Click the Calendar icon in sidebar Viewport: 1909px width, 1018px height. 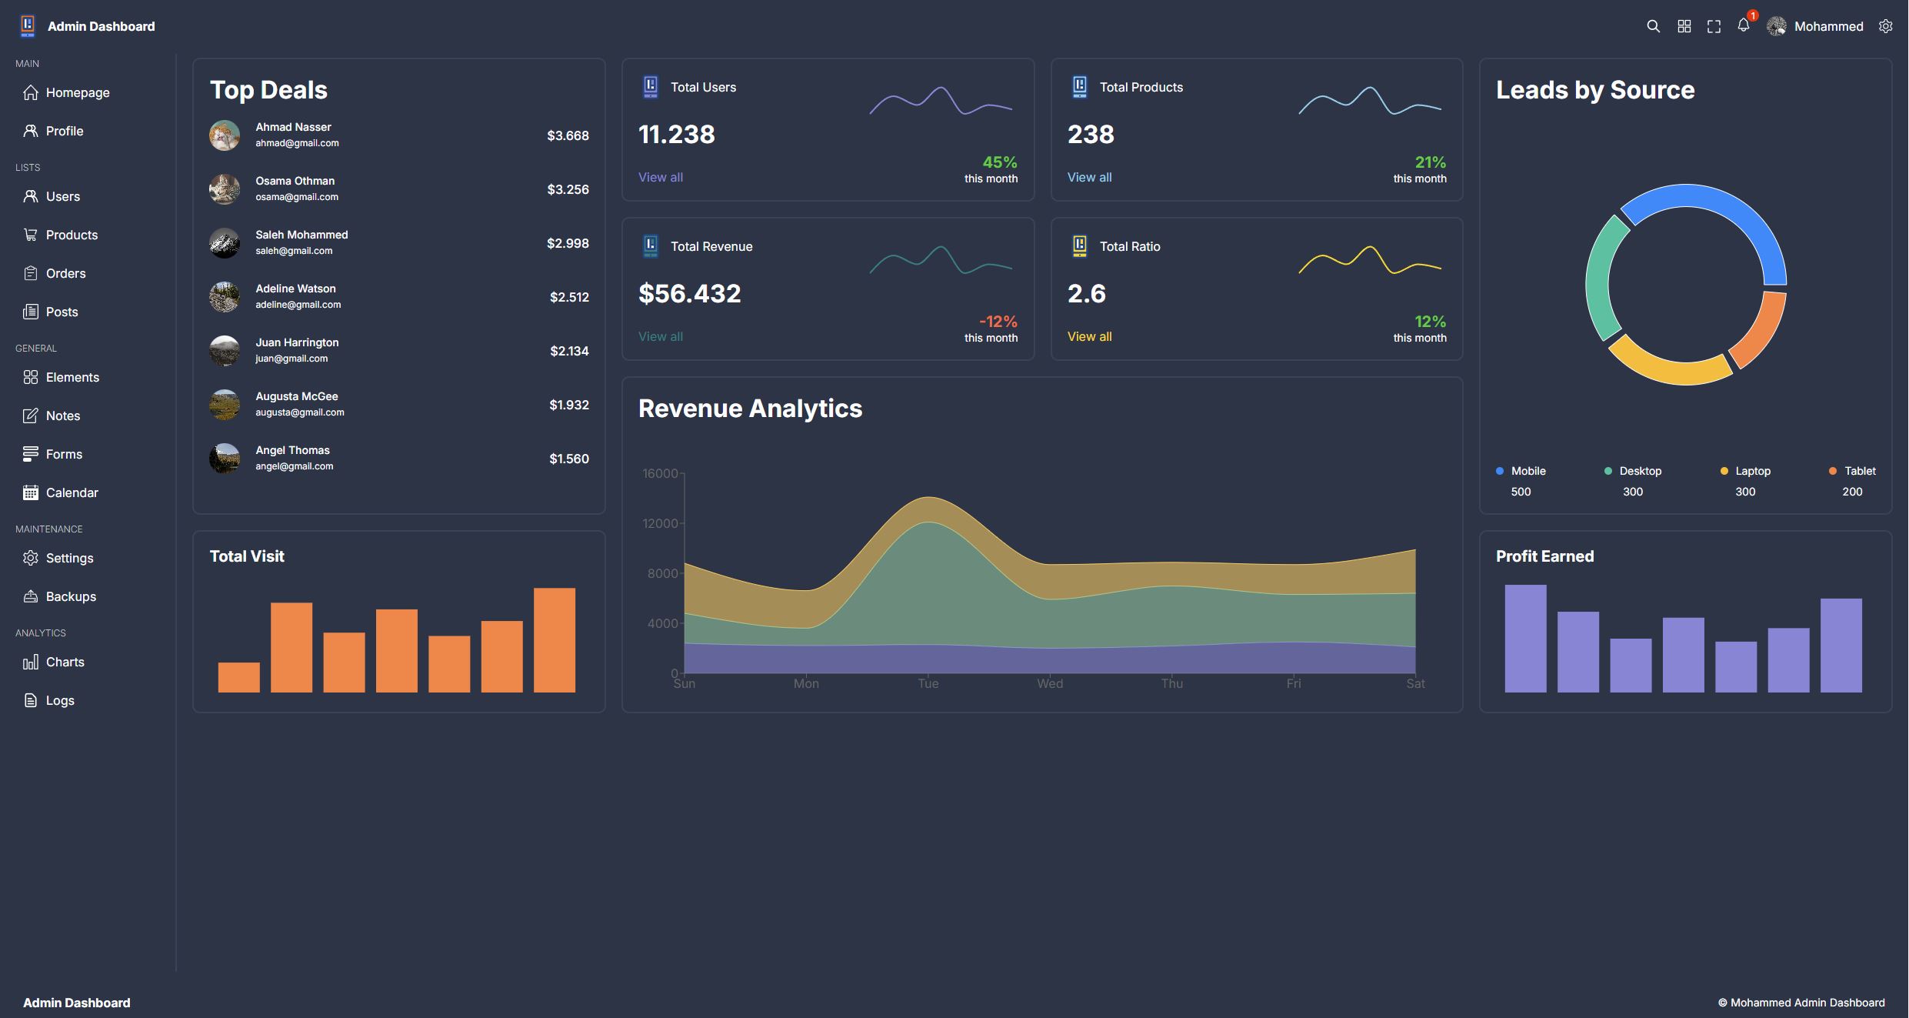[30, 492]
